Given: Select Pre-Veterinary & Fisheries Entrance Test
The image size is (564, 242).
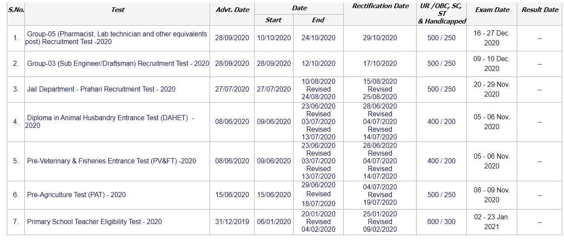Looking at the screenshot, I should click(x=111, y=161).
